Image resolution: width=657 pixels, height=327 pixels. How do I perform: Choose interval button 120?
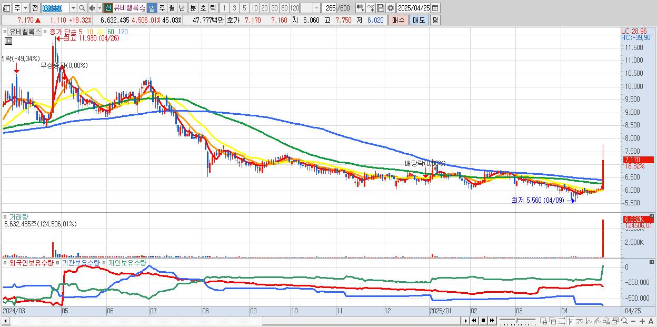click(294, 8)
